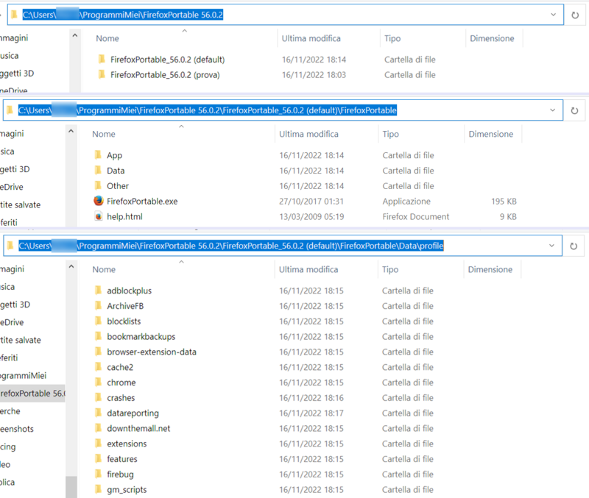The width and height of the screenshot is (589, 498).
Task: Click the datareporting folder icon
Action: (99, 413)
